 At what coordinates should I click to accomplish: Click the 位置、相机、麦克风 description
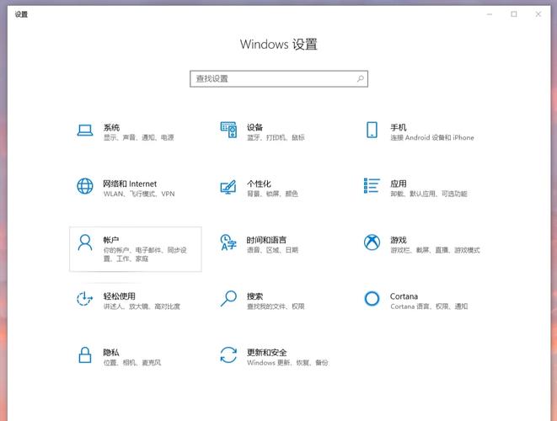click(x=132, y=363)
